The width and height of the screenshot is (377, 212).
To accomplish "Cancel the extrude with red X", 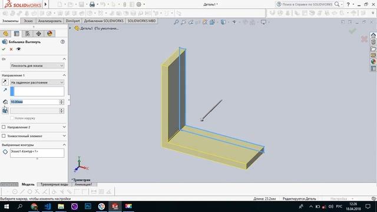I will 11,49.
